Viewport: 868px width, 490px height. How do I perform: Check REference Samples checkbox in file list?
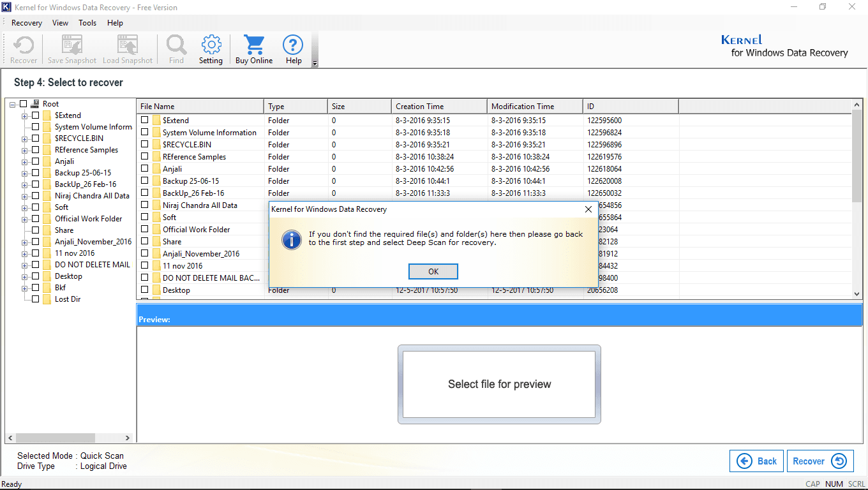[x=145, y=156]
